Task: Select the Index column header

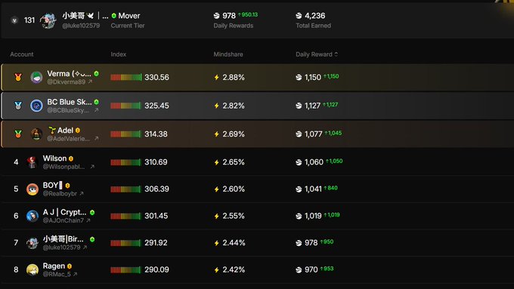Action: pyautogui.click(x=119, y=54)
